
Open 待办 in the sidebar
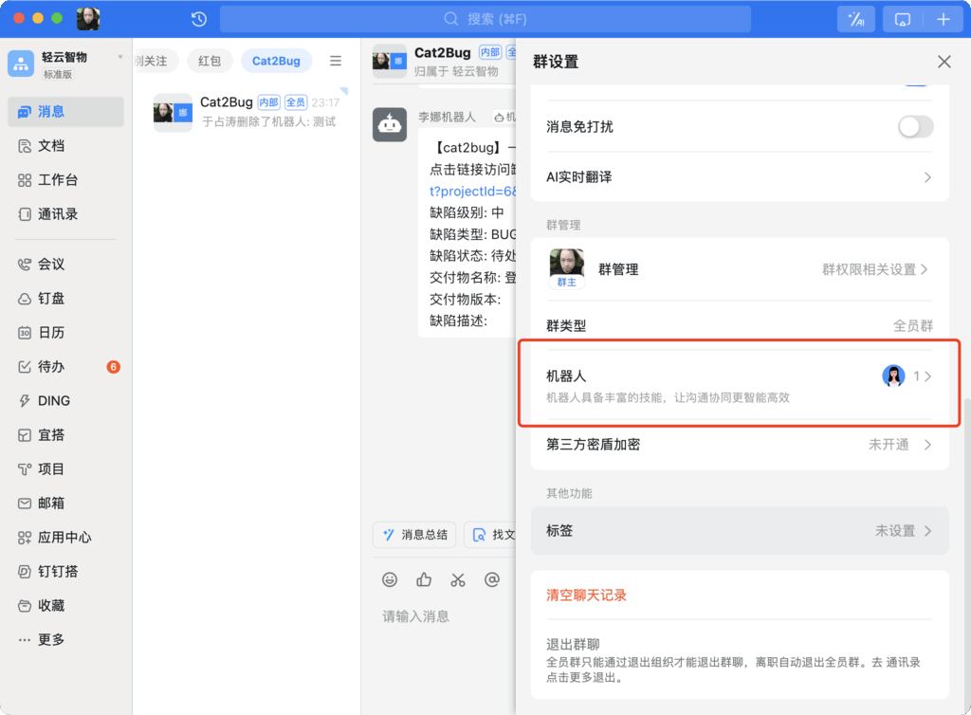pyautogui.click(x=65, y=366)
